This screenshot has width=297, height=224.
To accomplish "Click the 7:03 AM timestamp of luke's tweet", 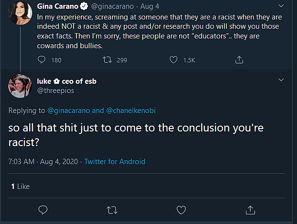I will tap(22, 162).
